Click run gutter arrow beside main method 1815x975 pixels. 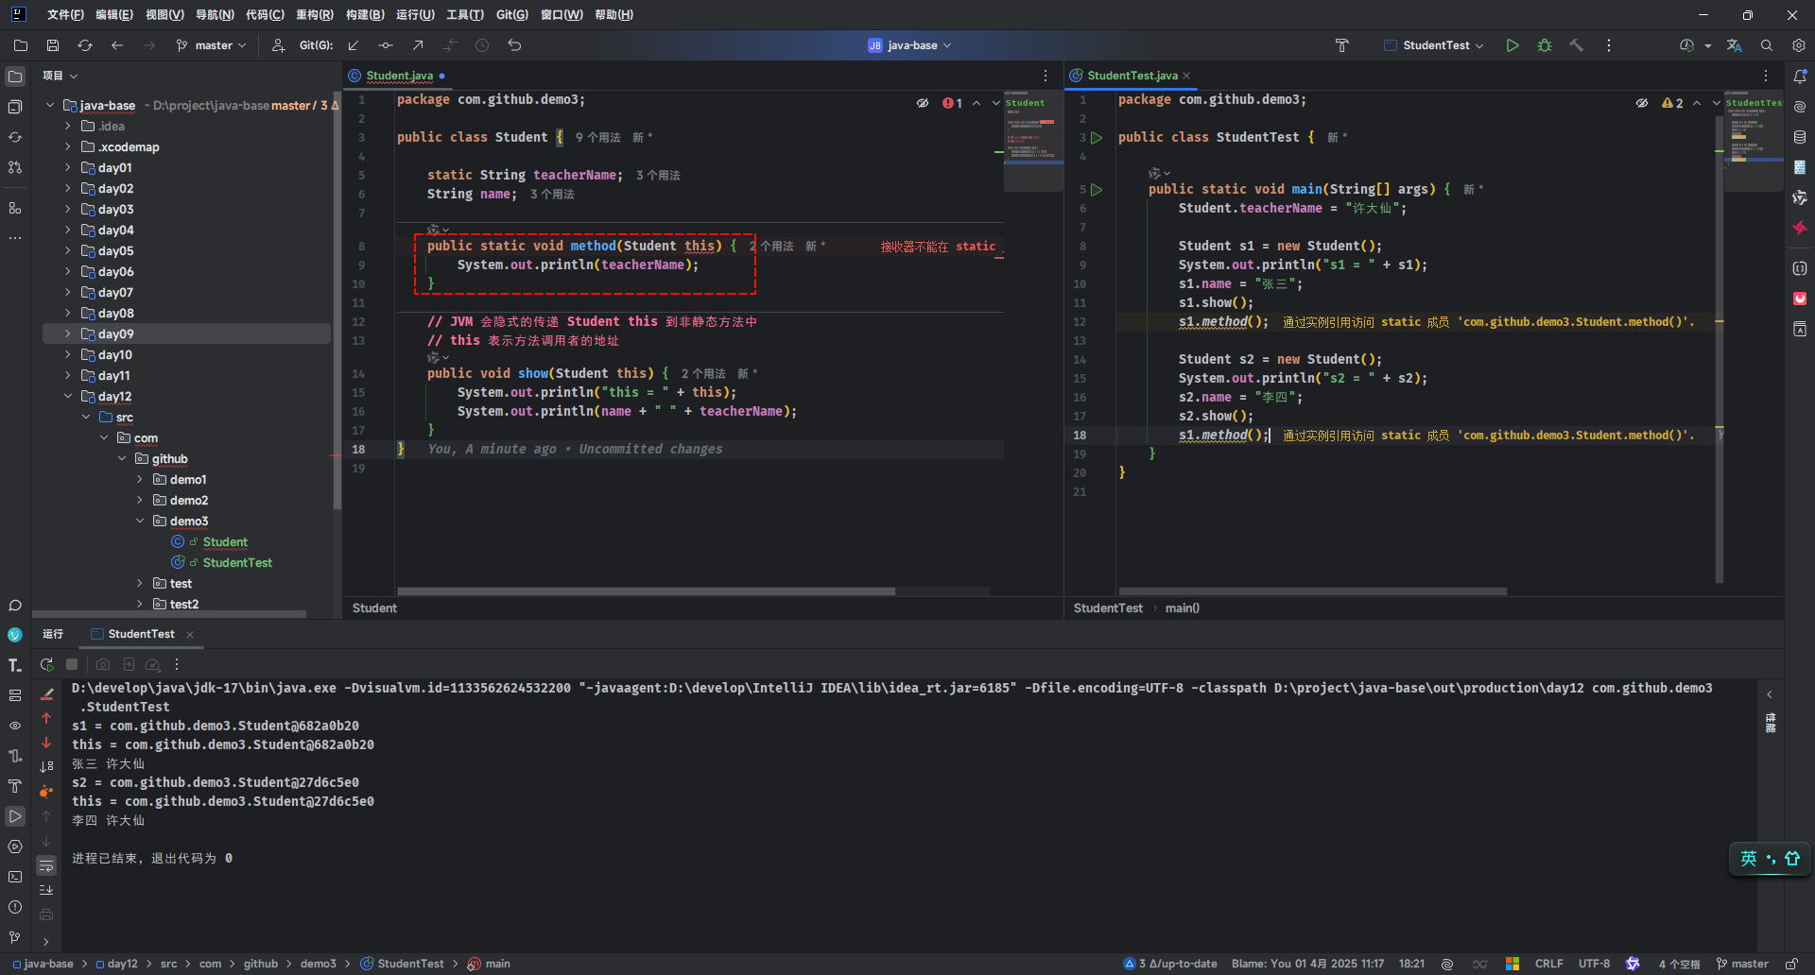(x=1097, y=190)
